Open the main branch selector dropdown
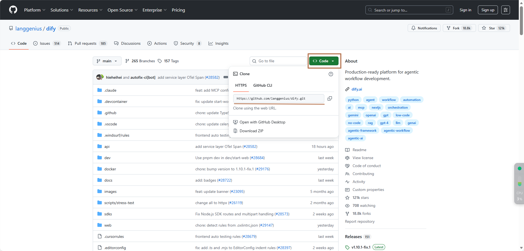The image size is (524, 251). (107, 61)
